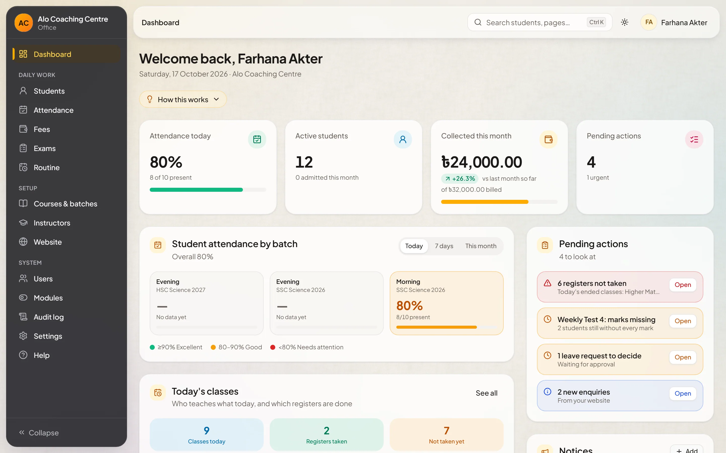The height and width of the screenshot is (453, 726).
Task: Go to Students page
Action: click(66, 91)
